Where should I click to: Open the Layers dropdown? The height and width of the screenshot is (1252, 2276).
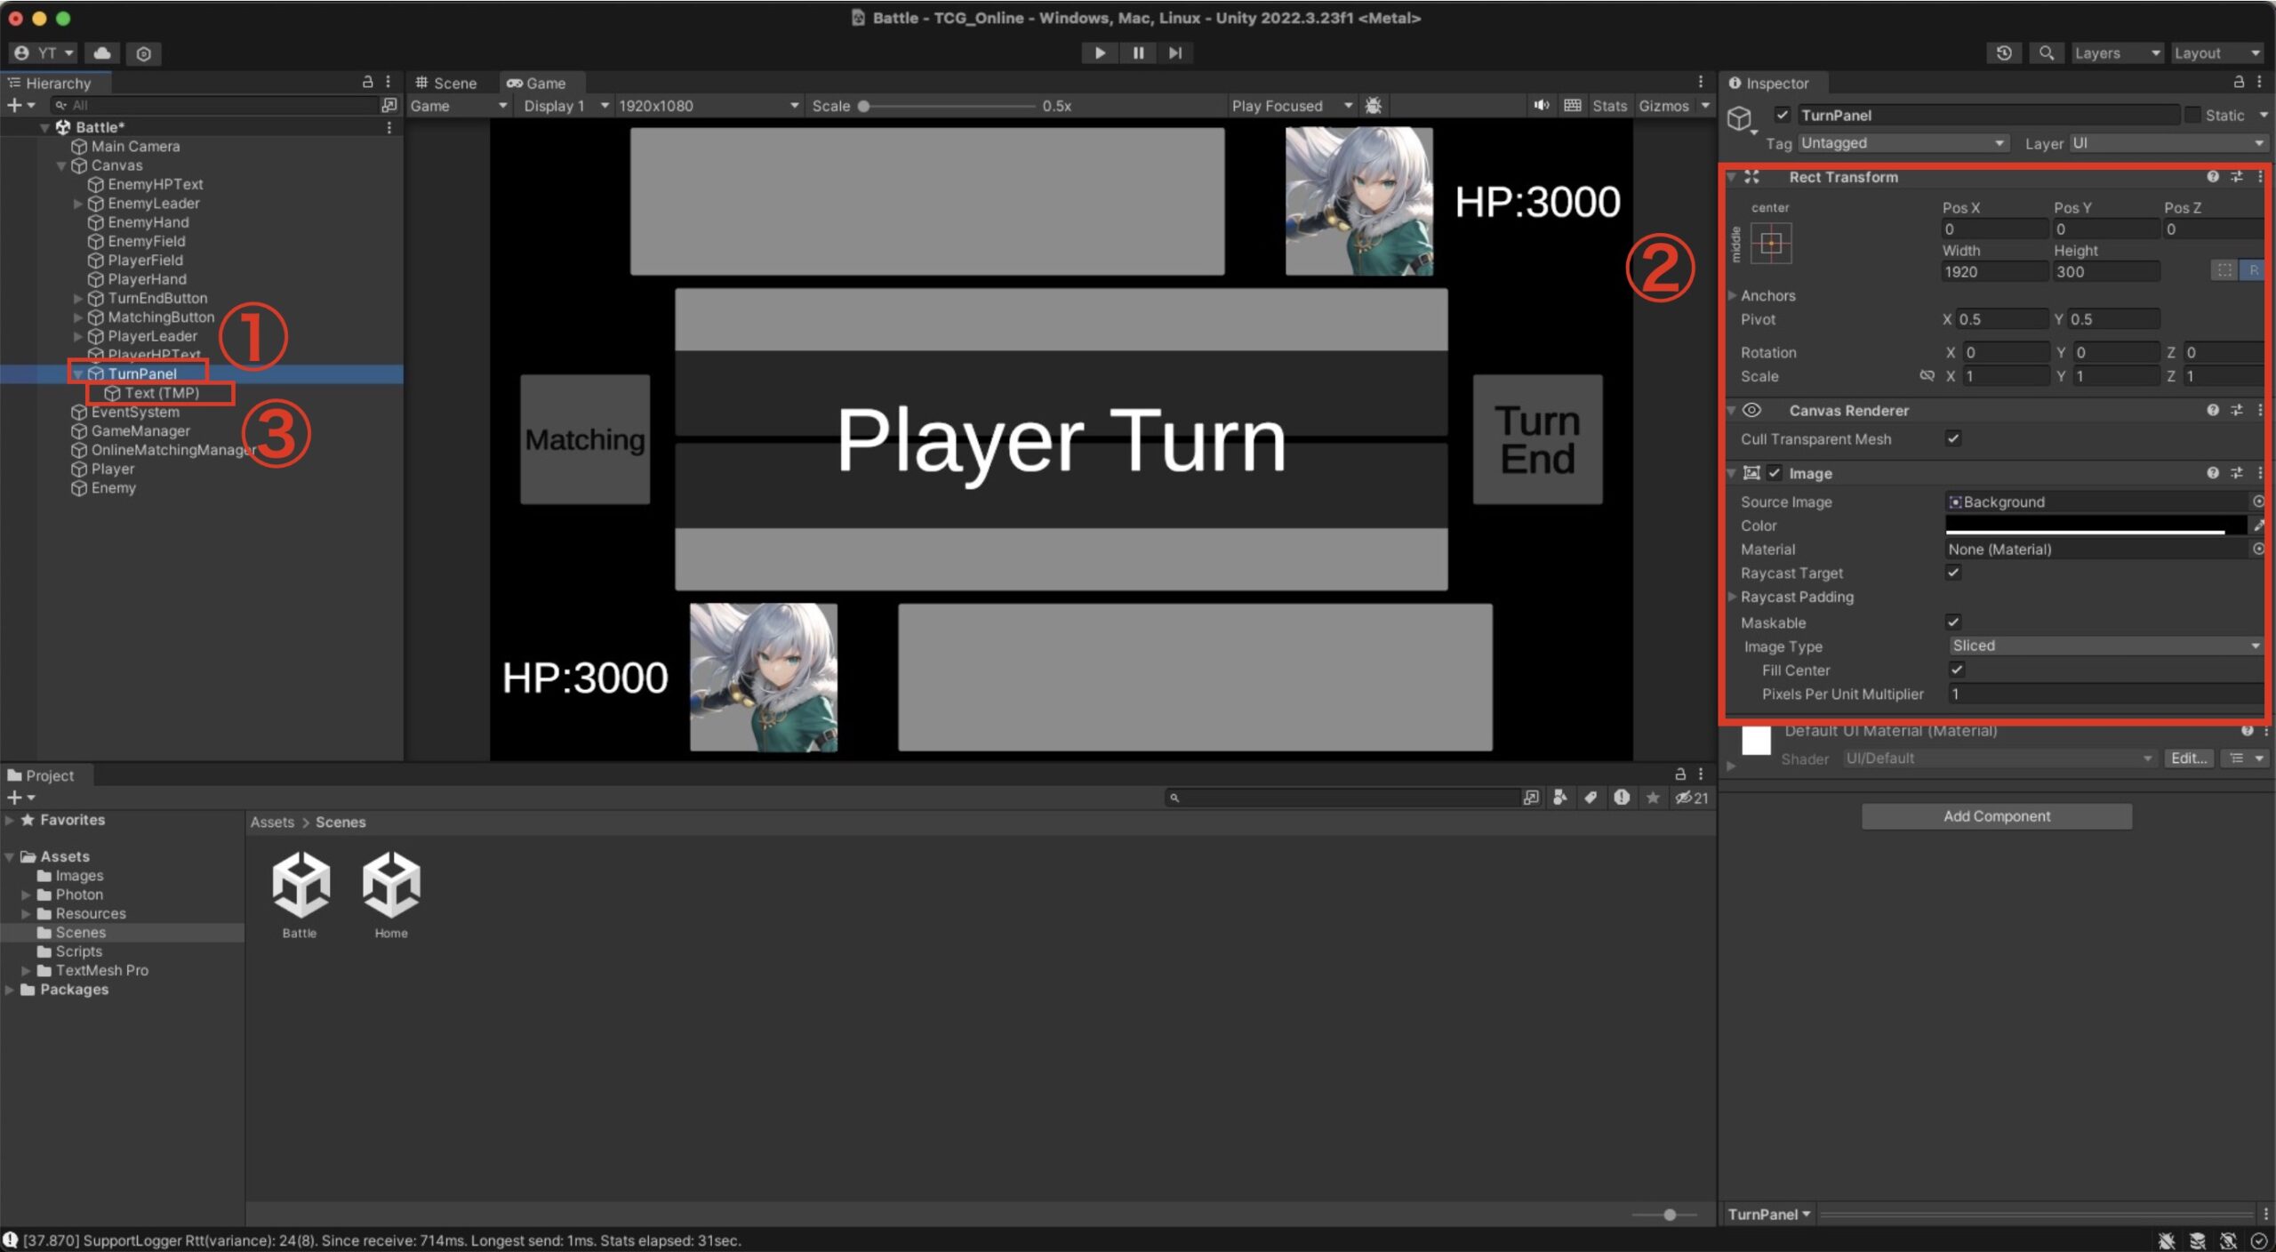(x=2116, y=53)
